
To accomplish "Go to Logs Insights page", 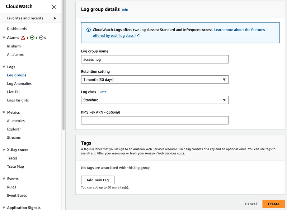I will (x=18, y=100).
